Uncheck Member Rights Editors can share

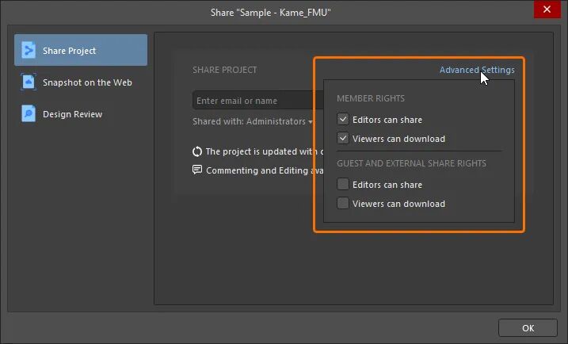coord(343,119)
